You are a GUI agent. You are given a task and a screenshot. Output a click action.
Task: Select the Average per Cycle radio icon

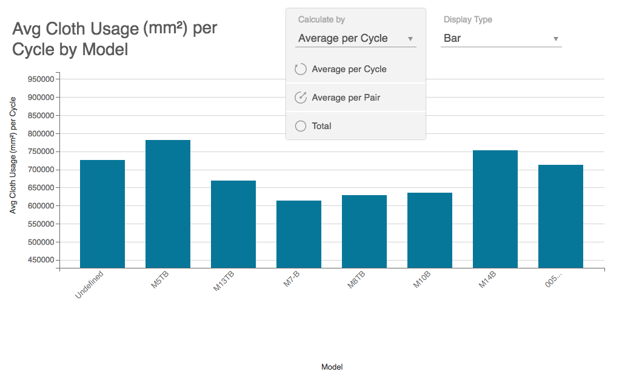300,69
